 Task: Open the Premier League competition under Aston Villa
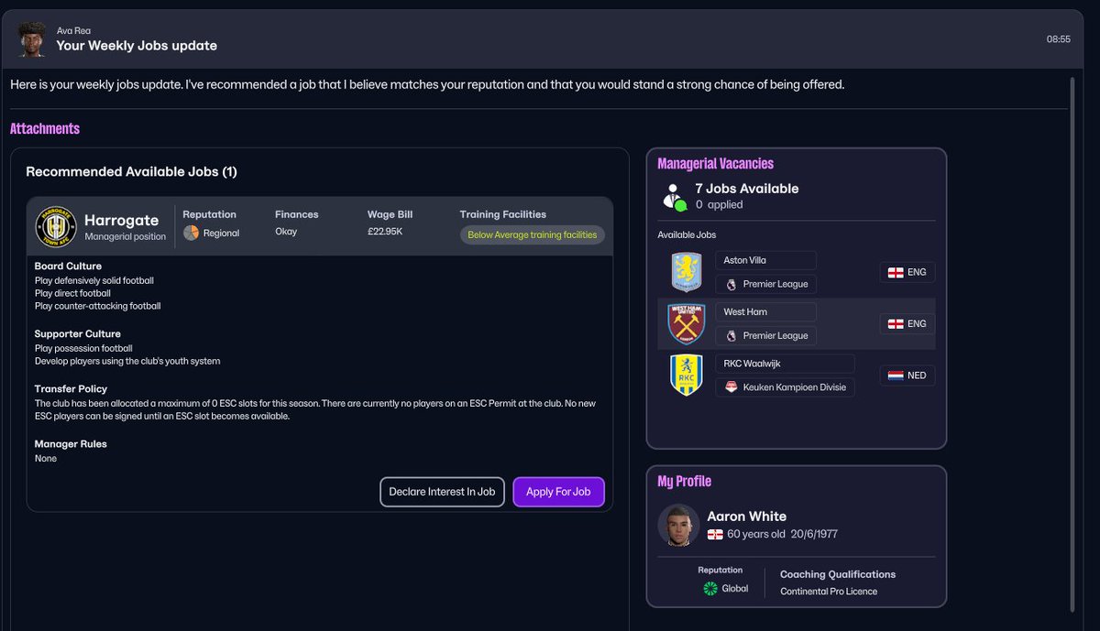pos(765,284)
